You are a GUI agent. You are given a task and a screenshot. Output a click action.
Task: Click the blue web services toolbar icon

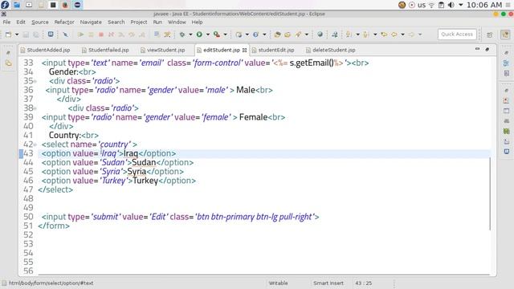[255, 35]
